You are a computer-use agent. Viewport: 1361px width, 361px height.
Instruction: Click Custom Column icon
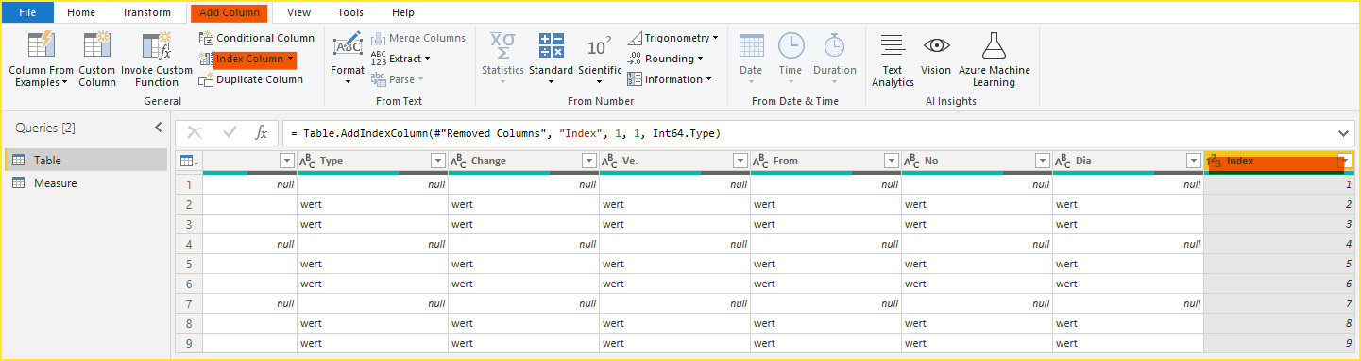tap(97, 45)
